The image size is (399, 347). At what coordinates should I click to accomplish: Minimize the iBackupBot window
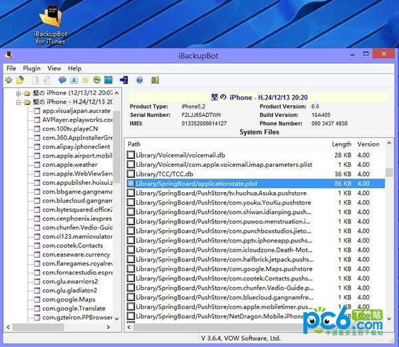(352, 55)
